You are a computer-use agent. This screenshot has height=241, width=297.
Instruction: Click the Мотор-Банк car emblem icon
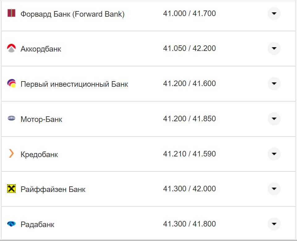(11, 118)
